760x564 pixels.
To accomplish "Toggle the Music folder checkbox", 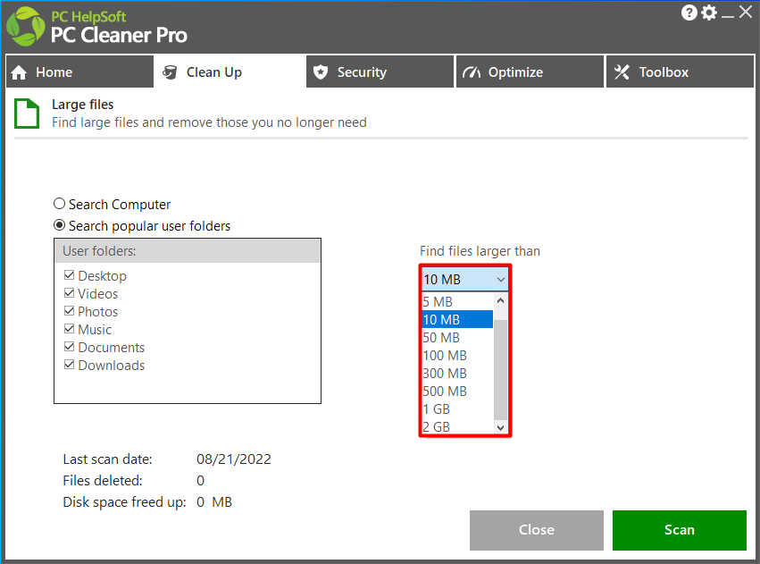I will [x=70, y=329].
